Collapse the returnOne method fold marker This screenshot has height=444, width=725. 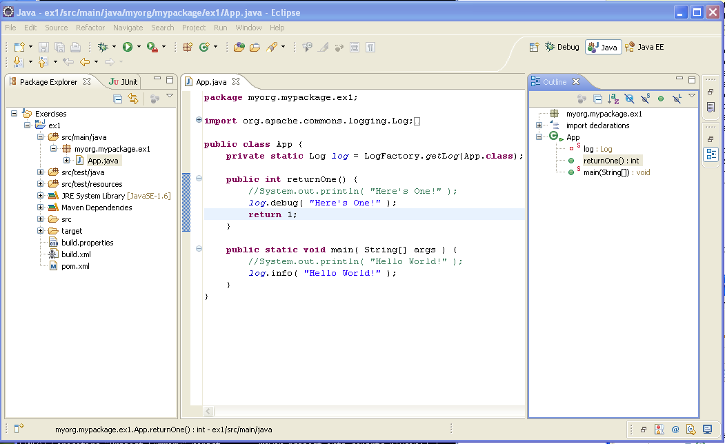click(199, 179)
